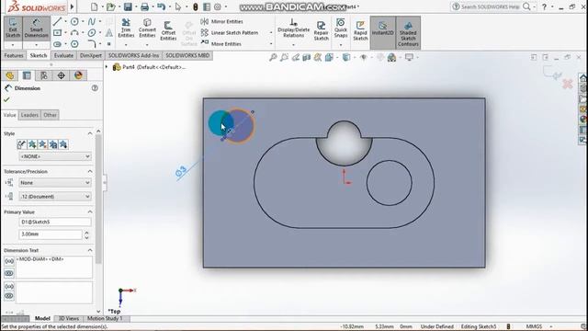Confirm dimension with green checkmark
The height and width of the screenshot is (331, 588).
6,100
